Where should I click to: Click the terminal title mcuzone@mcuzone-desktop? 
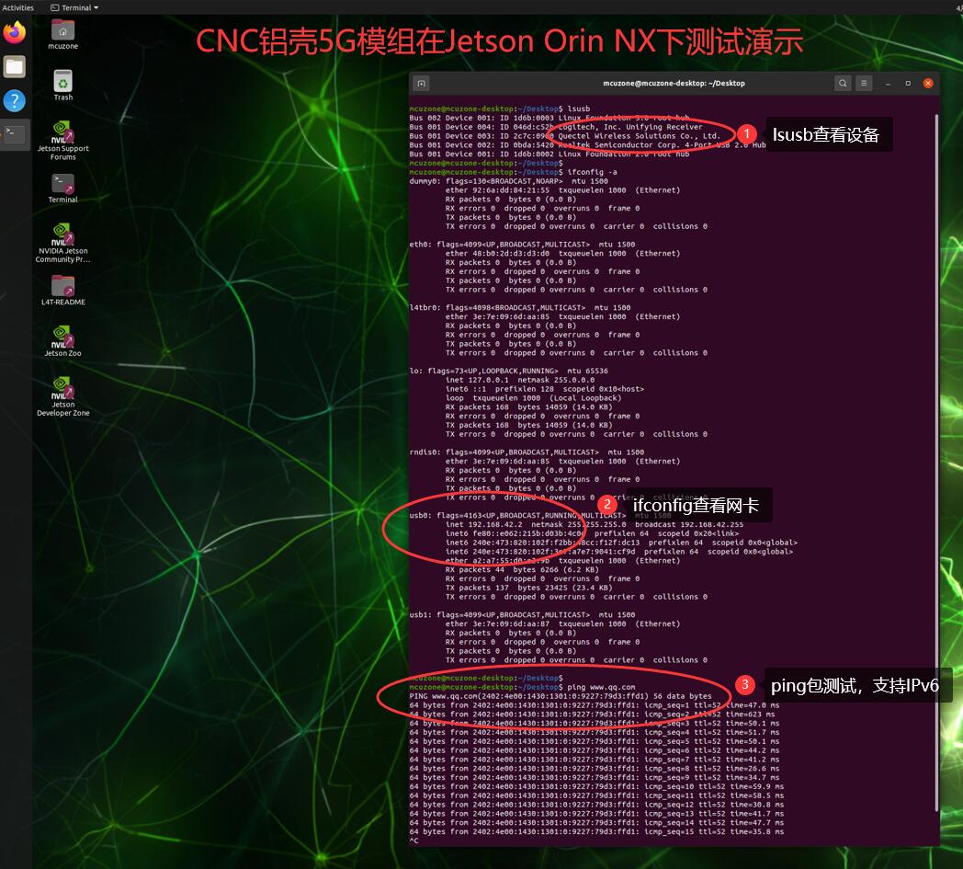coord(674,83)
